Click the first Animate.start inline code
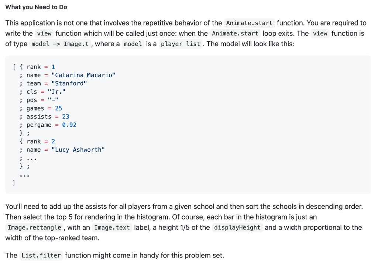The height and width of the screenshot is (266, 378). 249,23
